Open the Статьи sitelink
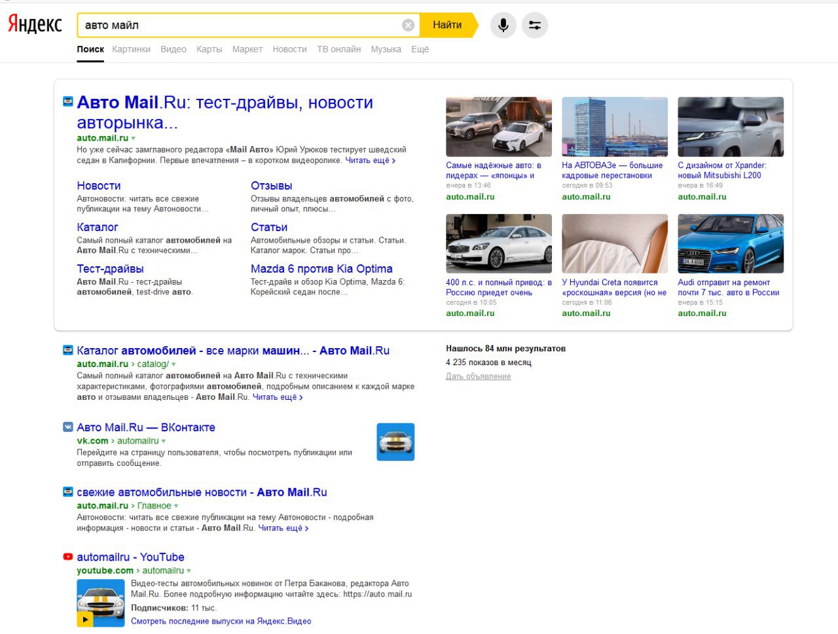 [269, 227]
